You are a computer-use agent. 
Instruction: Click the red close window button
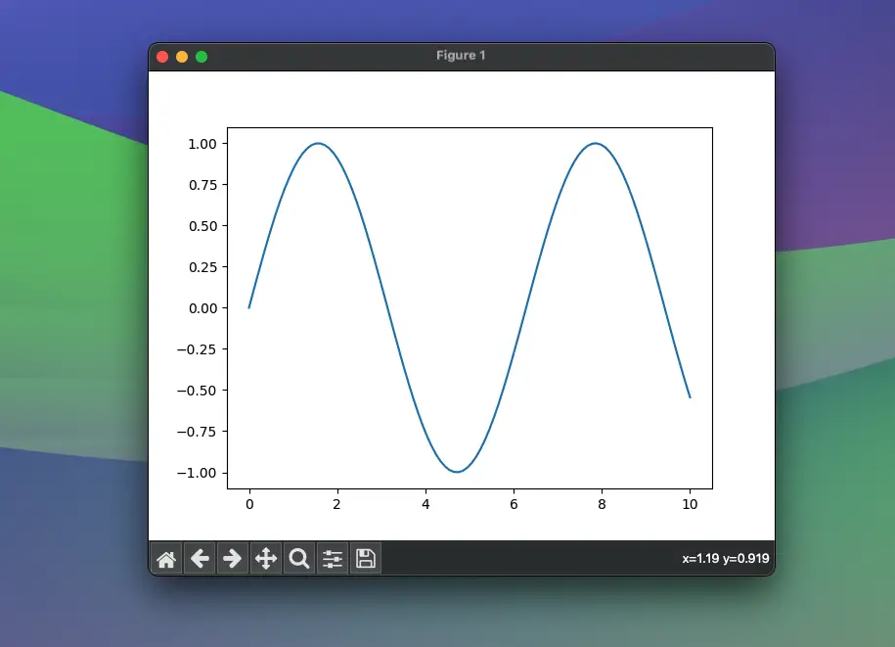[x=162, y=57]
